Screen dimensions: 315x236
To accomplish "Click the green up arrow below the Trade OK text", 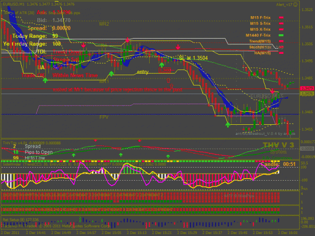I will 45,81.
